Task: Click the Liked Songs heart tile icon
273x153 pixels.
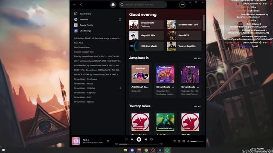Action: tap(76, 31)
